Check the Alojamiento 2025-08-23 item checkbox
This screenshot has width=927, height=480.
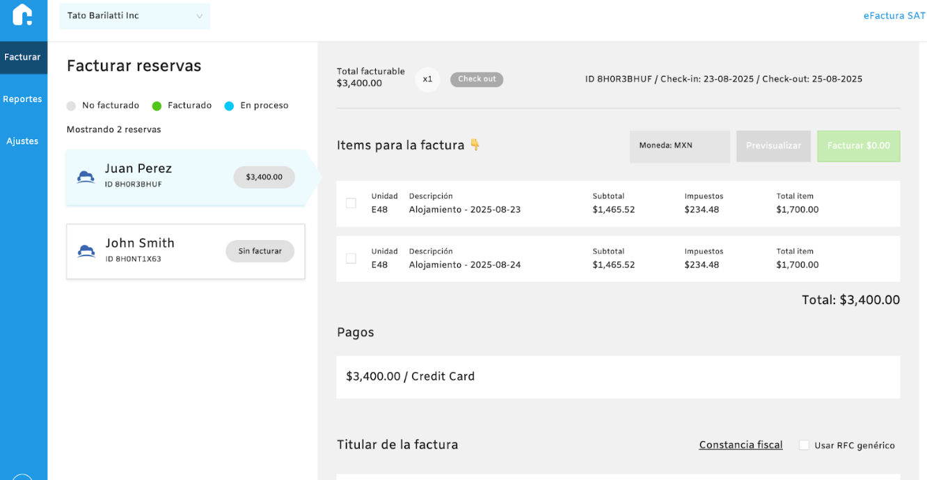(x=351, y=203)
